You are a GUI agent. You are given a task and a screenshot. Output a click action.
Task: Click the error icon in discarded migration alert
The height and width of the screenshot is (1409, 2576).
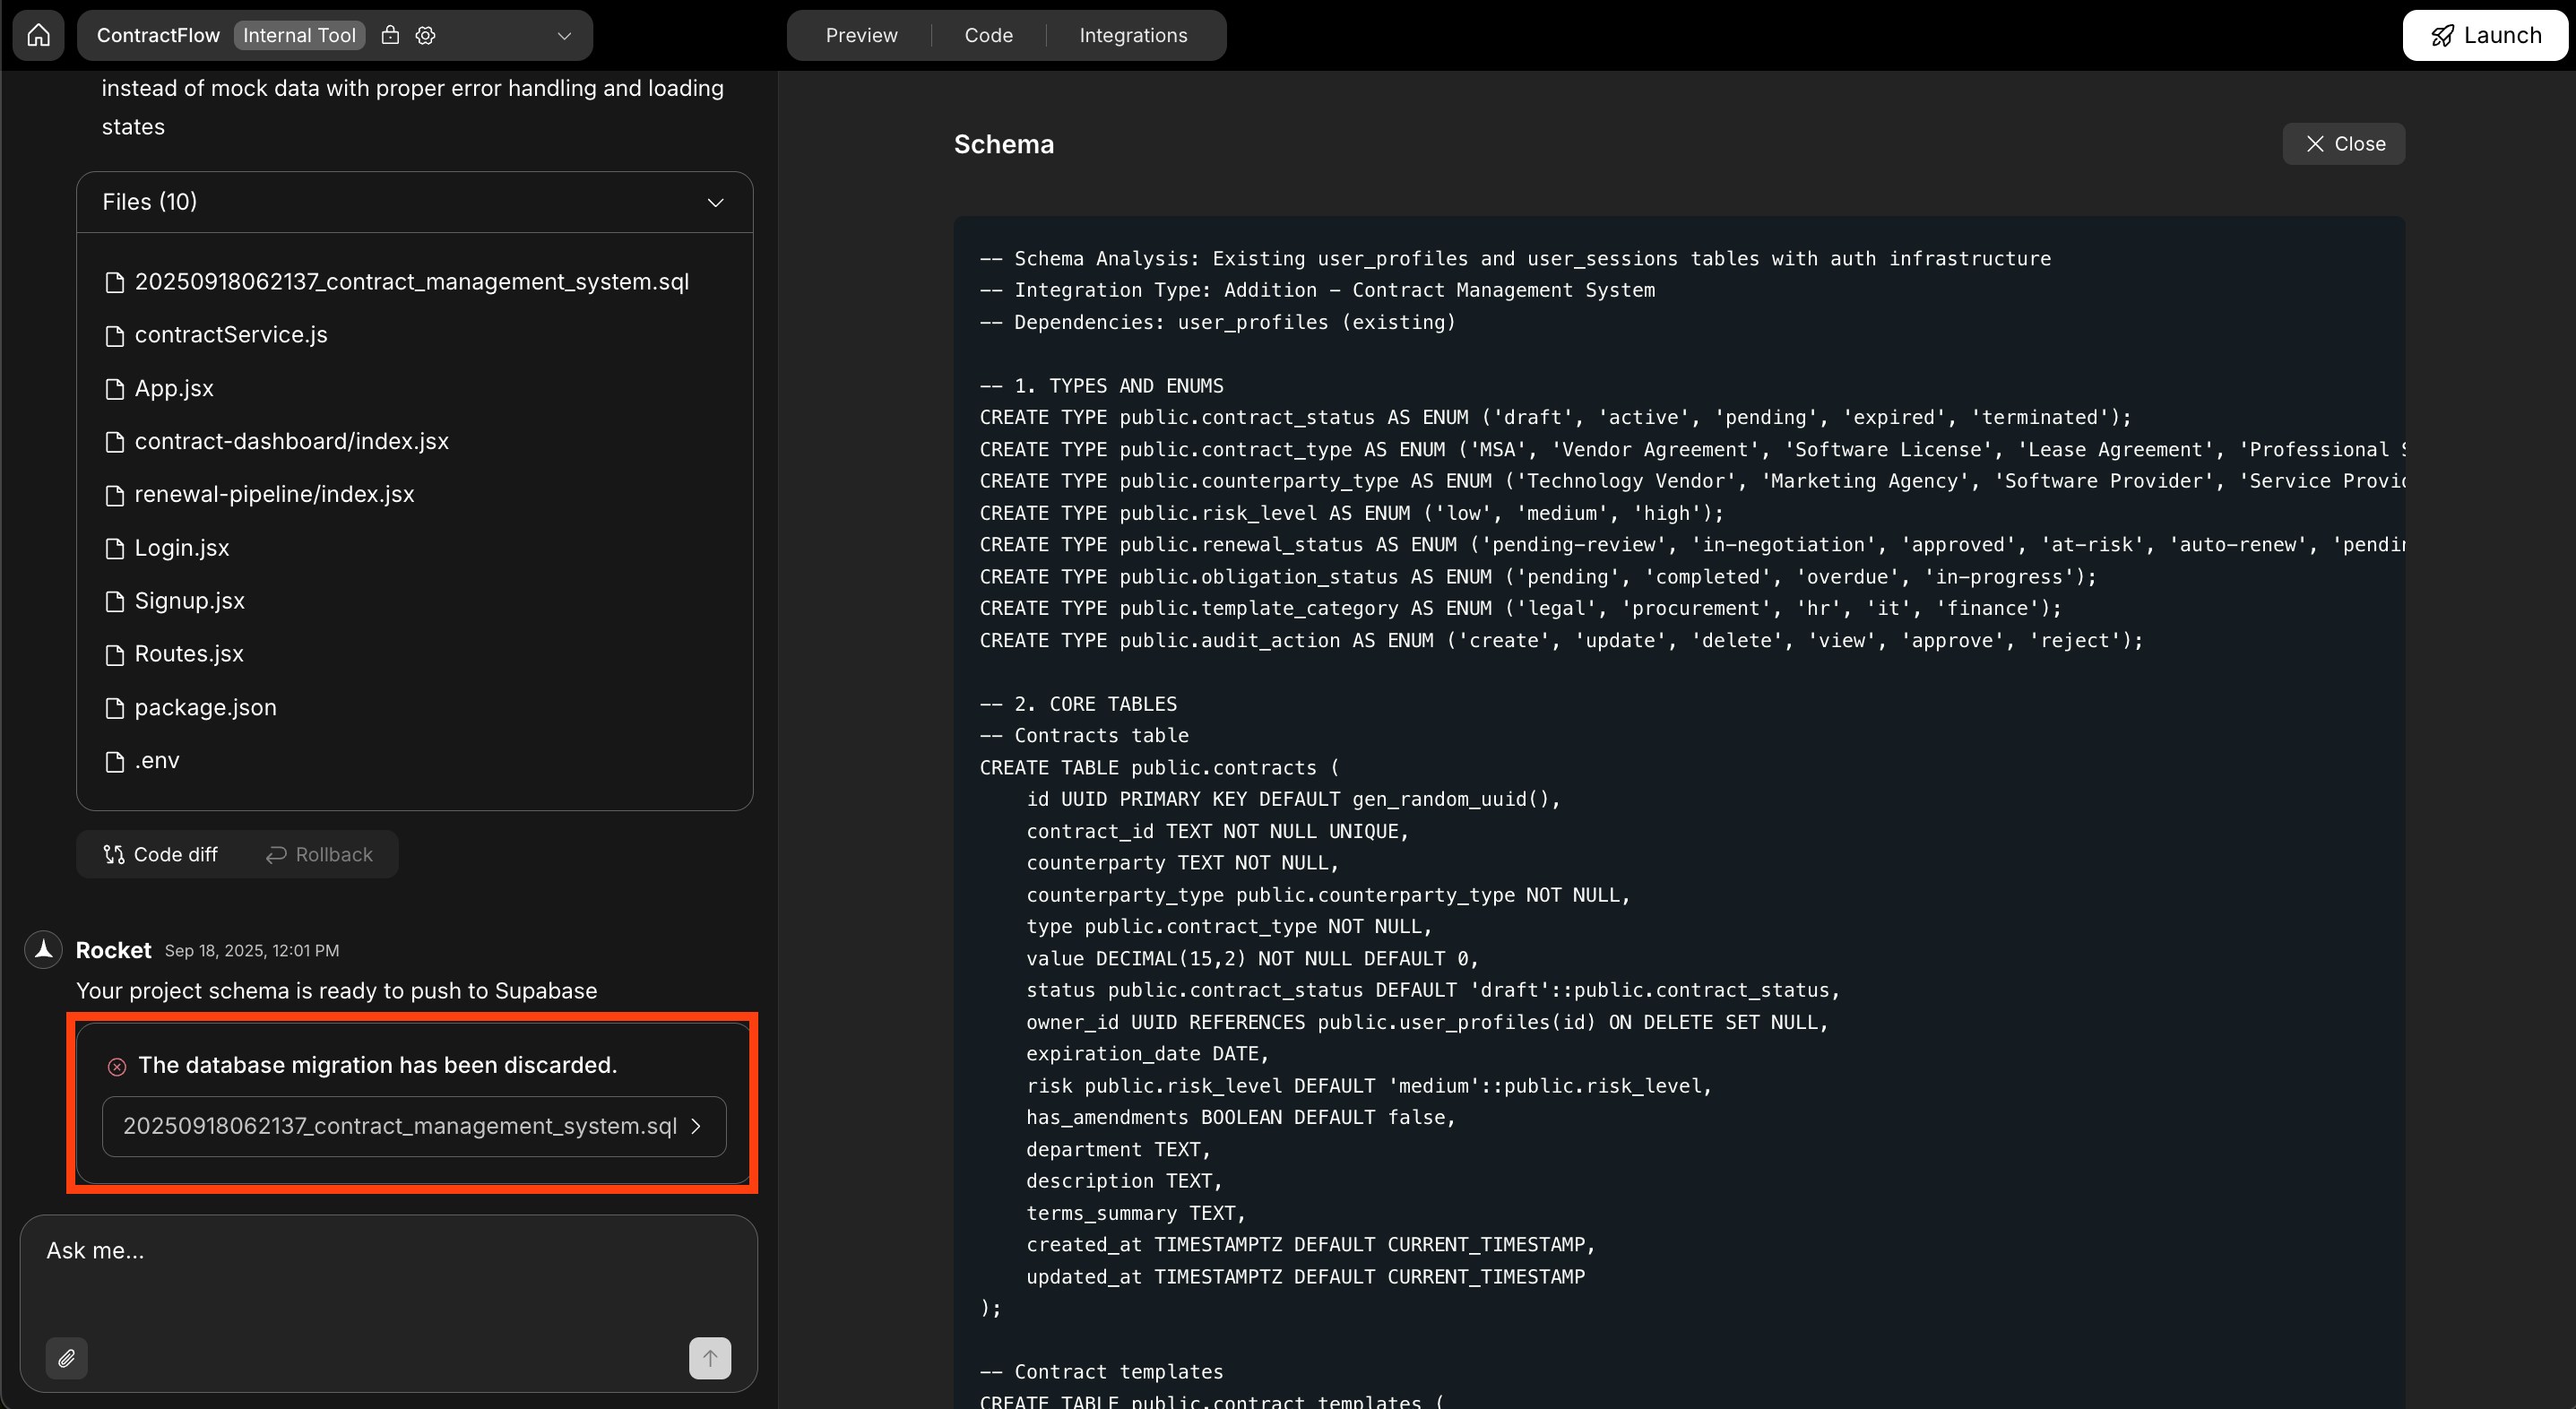[117, 1067]
